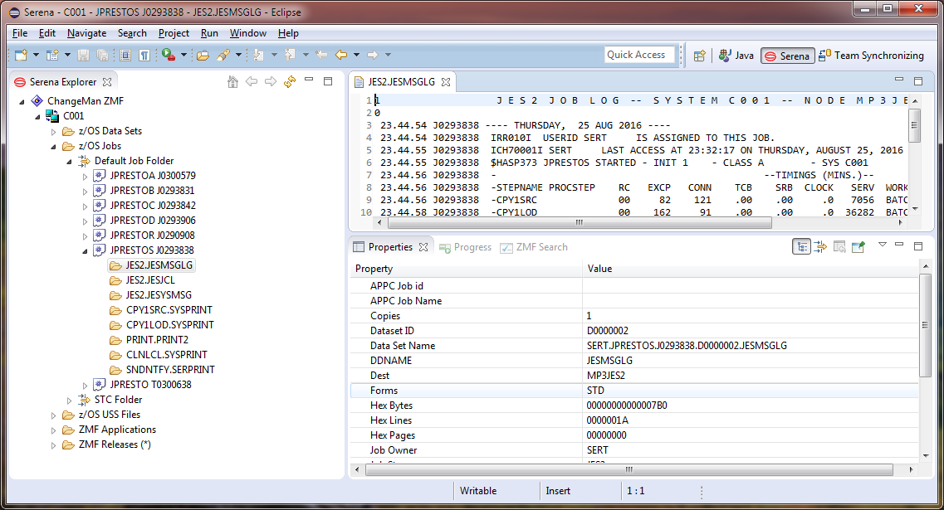Click the editor horizontal scrollbar thumb

coord(580,222)
